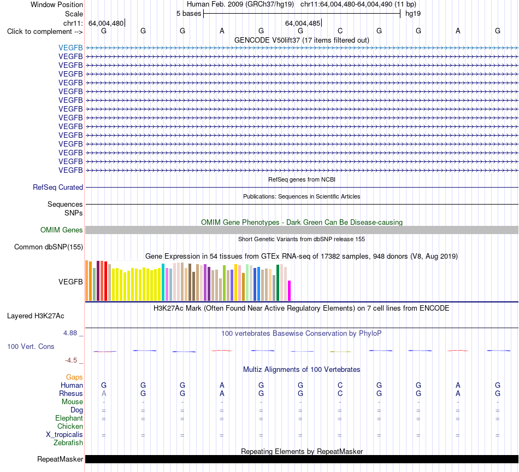This screenshot has height=472, width=519.
Task: Click the C base in the complement row
Action: click(340, 31)
